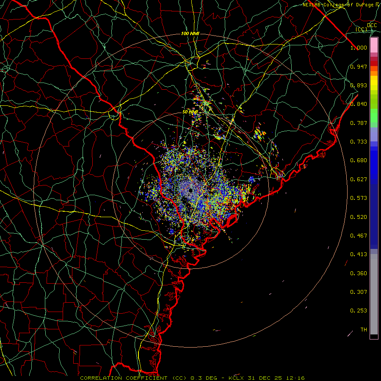The width and height of the screenshot is (381, 381).
Task: Click the 50 NMI range ring label
Action: point(190,112)
